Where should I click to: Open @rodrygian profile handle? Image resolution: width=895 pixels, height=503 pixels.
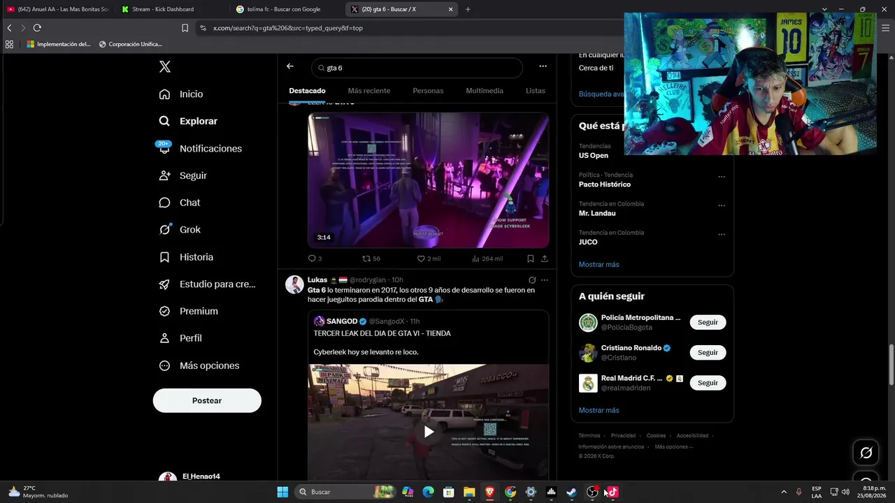(368, 280)
